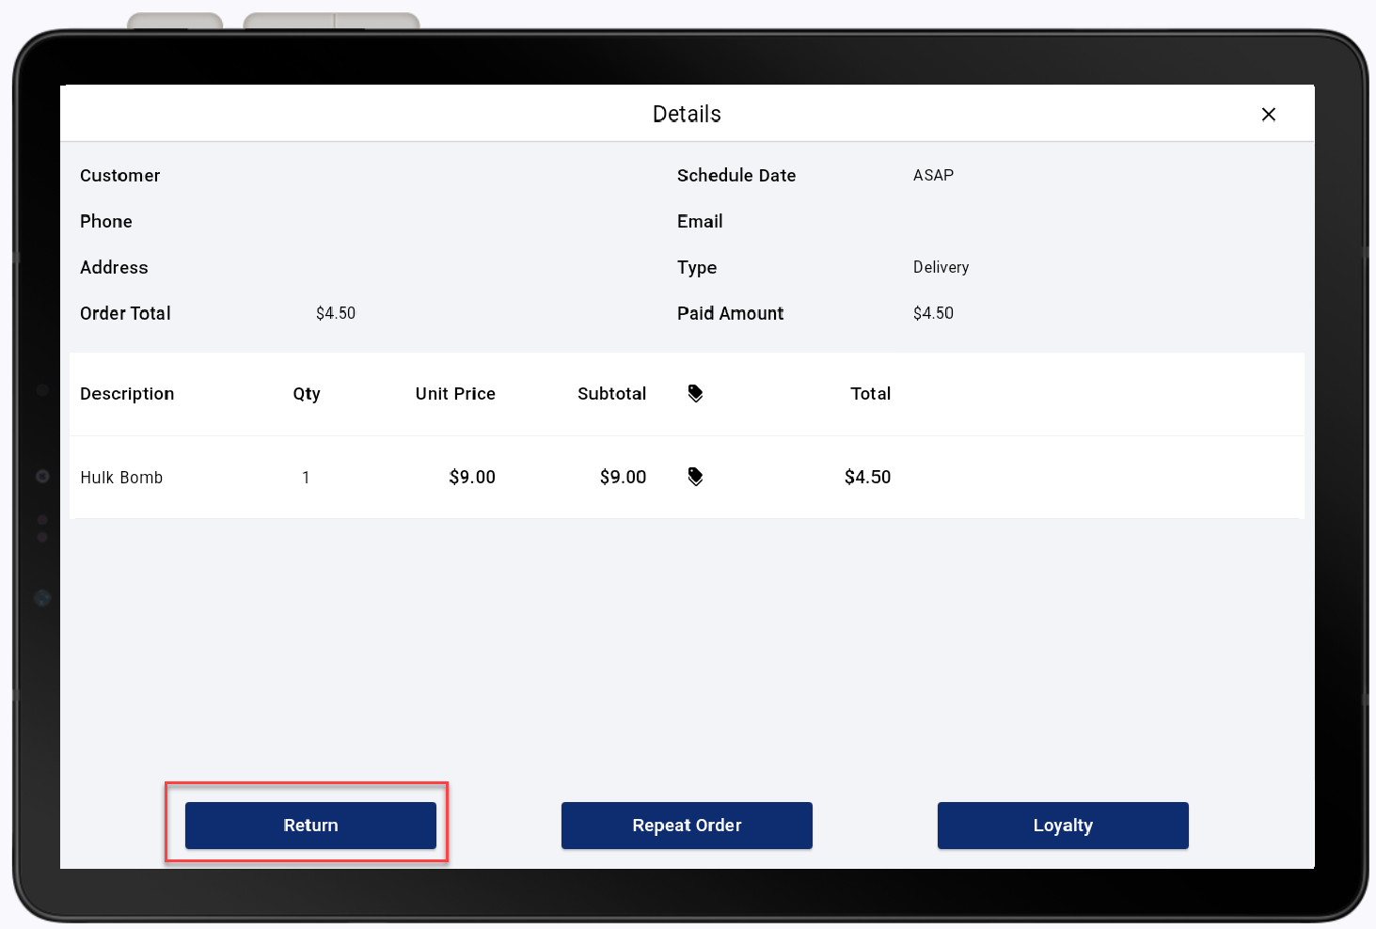Click the X to close the Details dialog

(1268, 114)
